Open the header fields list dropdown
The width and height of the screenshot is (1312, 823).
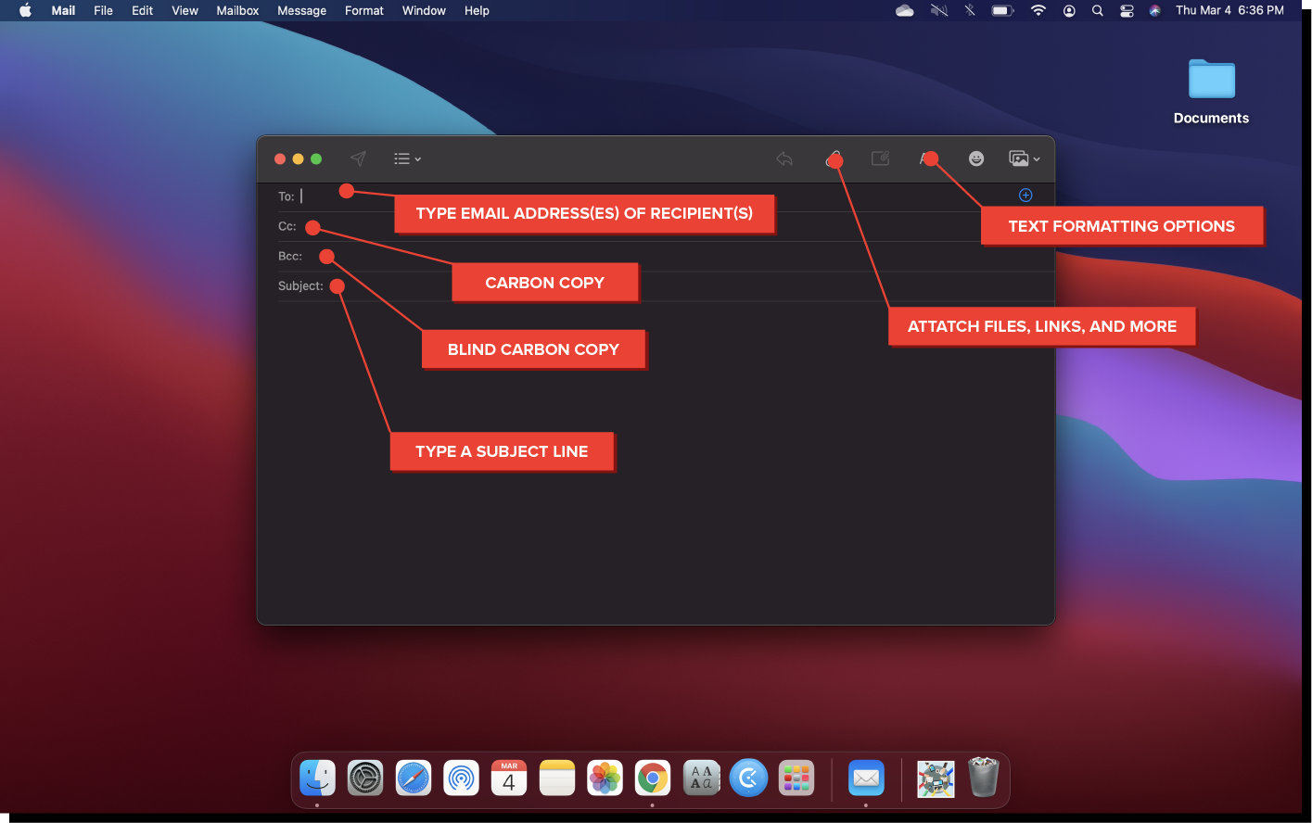407,158
